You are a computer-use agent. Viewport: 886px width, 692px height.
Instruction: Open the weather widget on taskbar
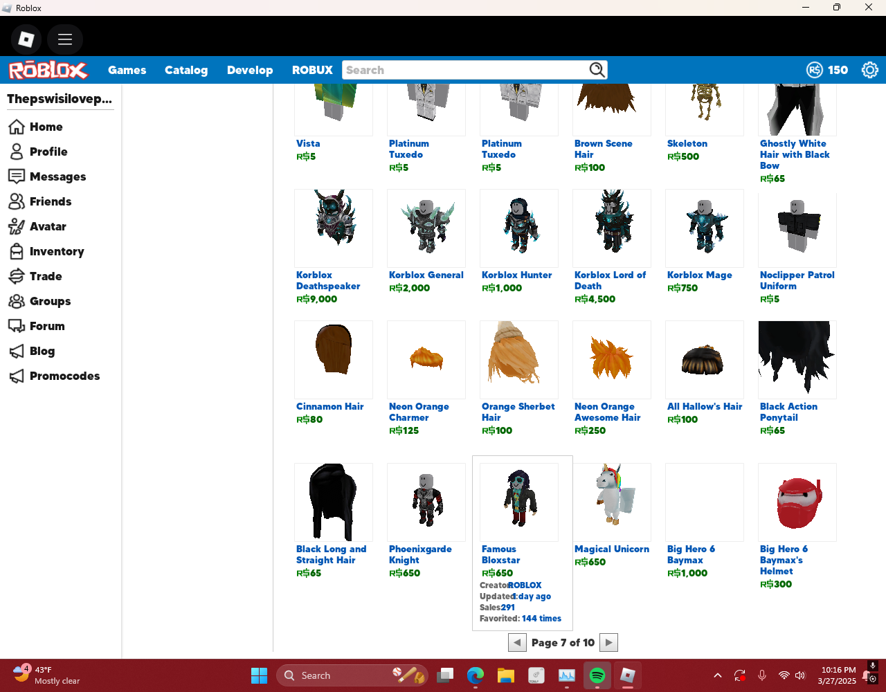tap(47, 675)
